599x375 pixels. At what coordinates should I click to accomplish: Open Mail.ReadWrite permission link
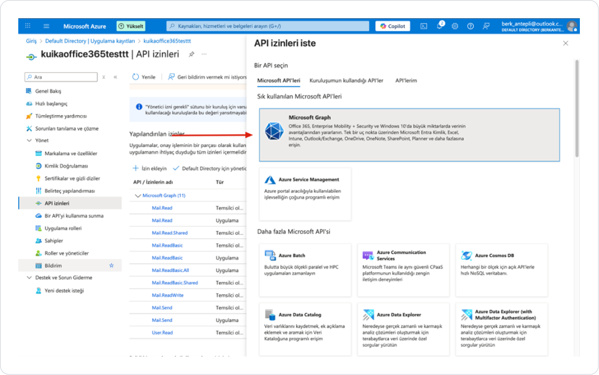pyautogui.click(x=168, y=295)
